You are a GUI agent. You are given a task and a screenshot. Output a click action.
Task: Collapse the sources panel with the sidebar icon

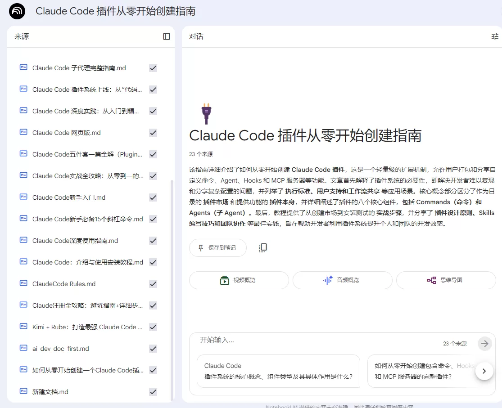pos(167,36)
